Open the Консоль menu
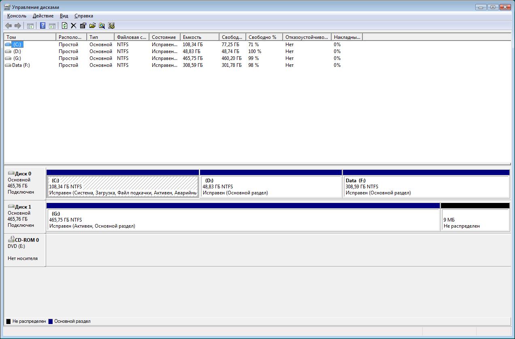Image resolution: width=515 pixels, height=339 pixels. point(17,16)
